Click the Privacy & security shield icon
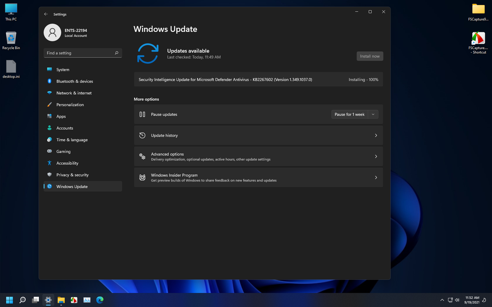This screenshot has width=492, height=307. pyautogui.click(x=49, y=175)
